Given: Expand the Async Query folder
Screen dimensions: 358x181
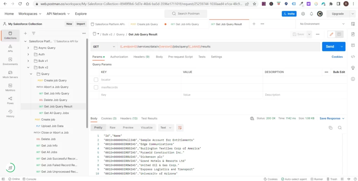Looking at the screenshot, I should click(28, 48).
